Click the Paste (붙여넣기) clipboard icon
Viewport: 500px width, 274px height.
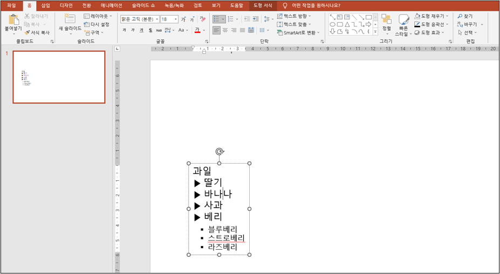click(13, 20)
